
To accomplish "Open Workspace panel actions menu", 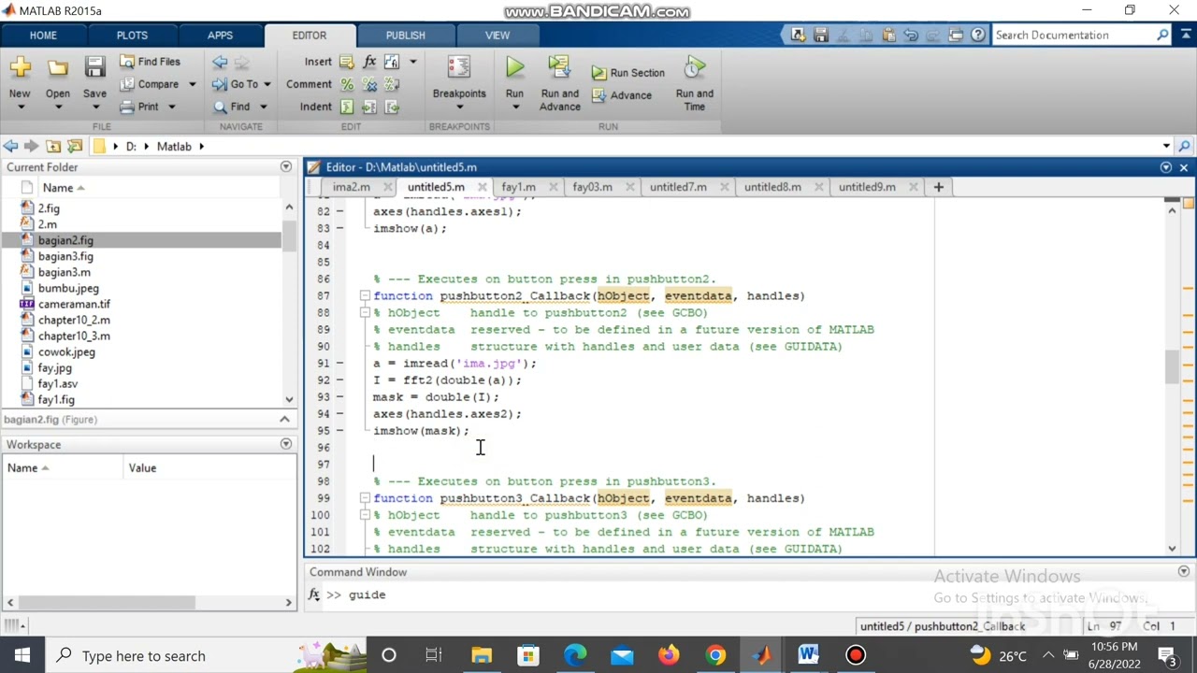I will click(x=286, y=444).
